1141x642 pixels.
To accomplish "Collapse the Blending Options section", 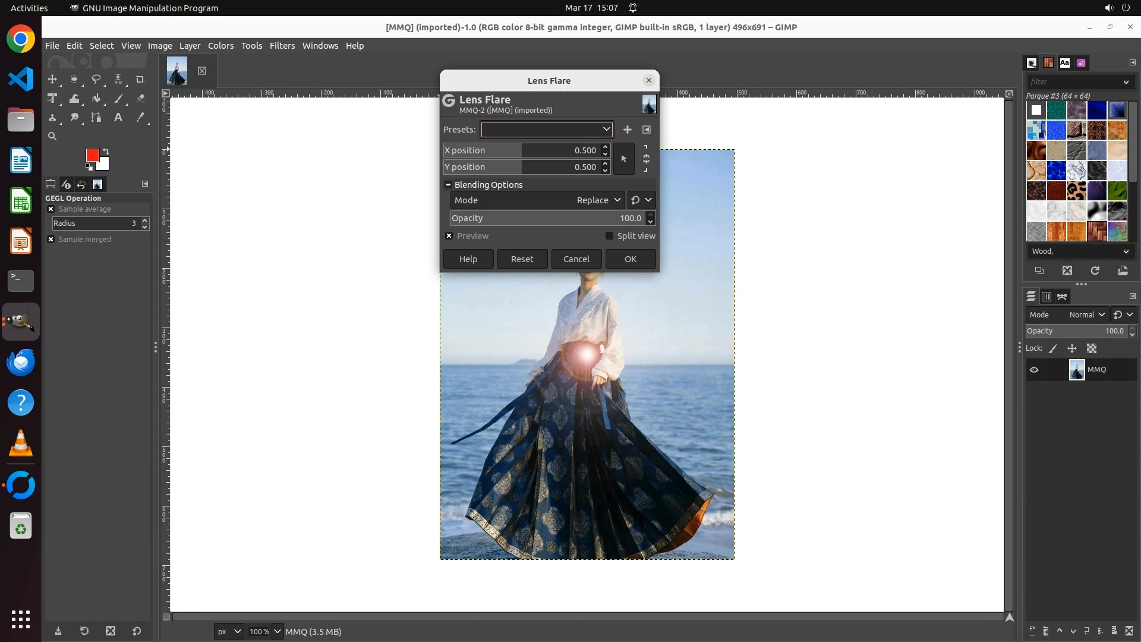I will 449,185.
